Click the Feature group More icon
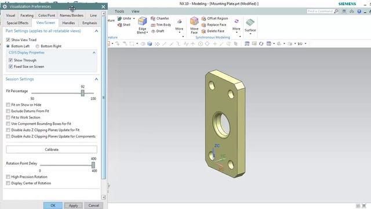 (x=179, y=22)
